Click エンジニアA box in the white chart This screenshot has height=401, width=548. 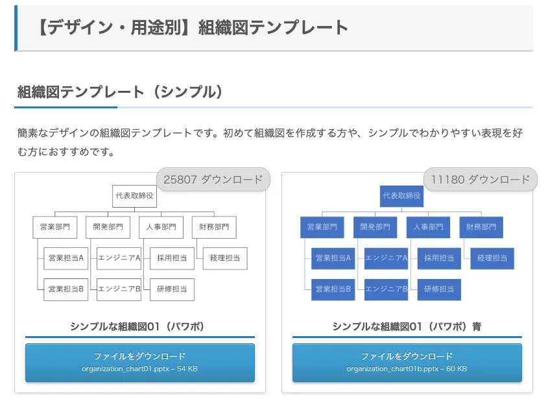(119, 258)
